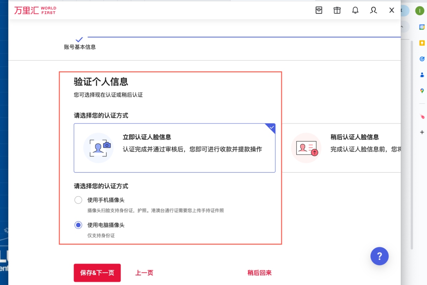Go back via 上一页 link
The width and height of the screenshot is (427, 285).
point(144,273)
